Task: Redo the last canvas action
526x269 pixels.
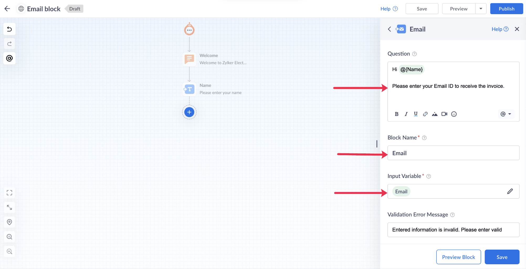Action: pos(9,44)
